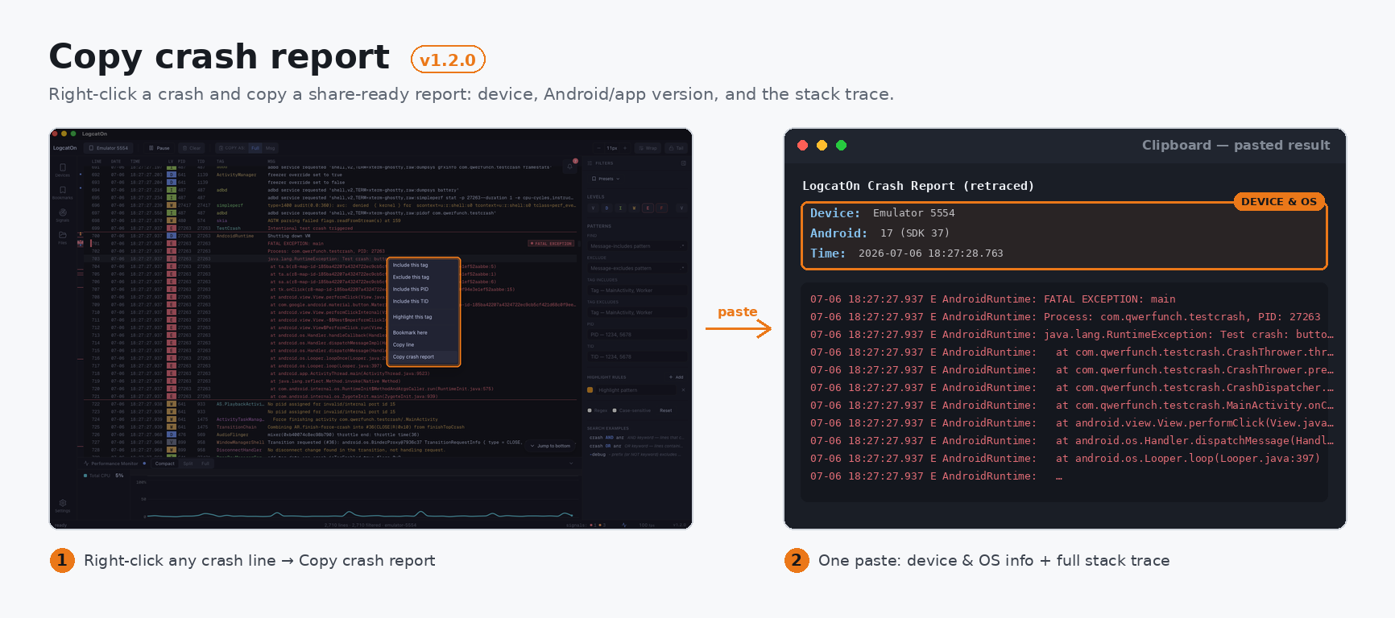1395x618 pixels.
Task: Click the PID filter field
Action: click(x=637, y=335)
